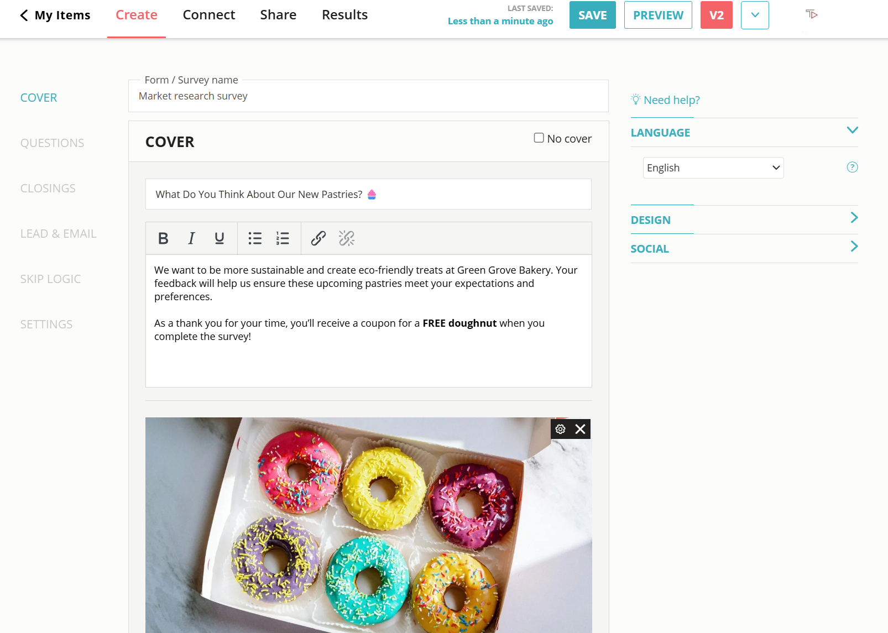
Task: Enable the No cover checkbox
Action: pos(539,138)
